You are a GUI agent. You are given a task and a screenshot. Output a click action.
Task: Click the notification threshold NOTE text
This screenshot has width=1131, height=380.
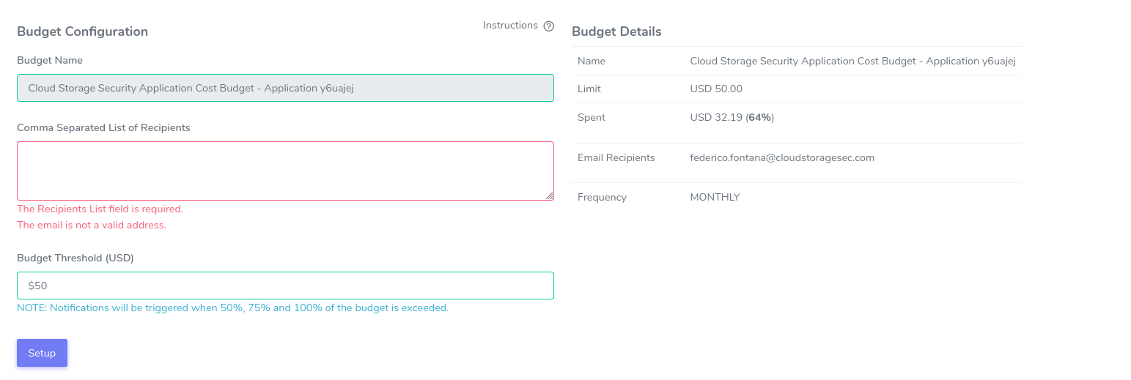(232, 308)
